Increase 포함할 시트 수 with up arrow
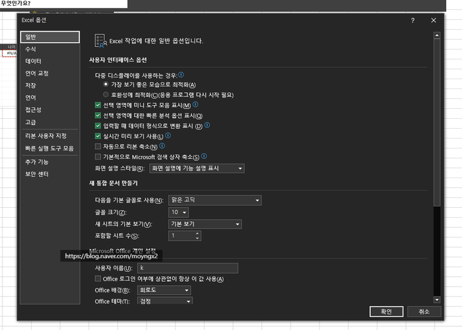The width and height of the screenshot is (462, 330). tap(197, 234)
